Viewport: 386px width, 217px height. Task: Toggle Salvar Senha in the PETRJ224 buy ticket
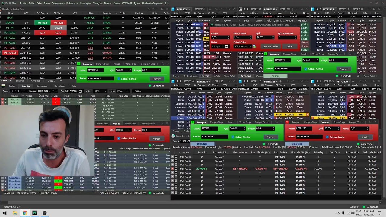coord(119,79)
